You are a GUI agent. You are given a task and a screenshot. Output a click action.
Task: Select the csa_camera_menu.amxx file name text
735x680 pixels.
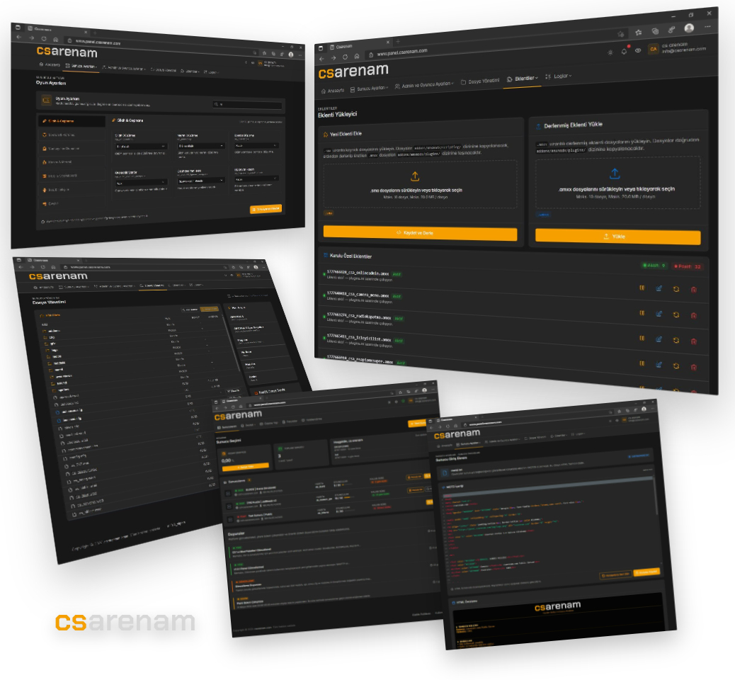tap(358, 295)
